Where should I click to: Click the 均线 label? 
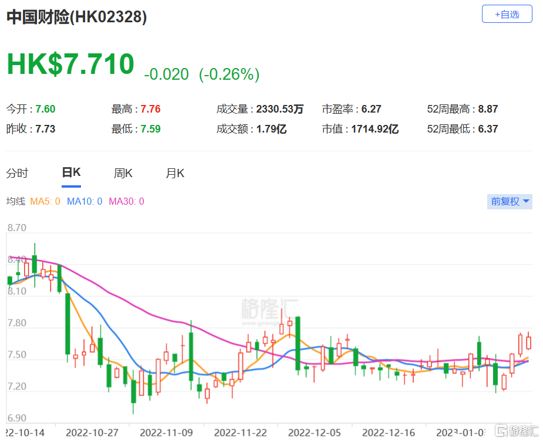point(16,201)
